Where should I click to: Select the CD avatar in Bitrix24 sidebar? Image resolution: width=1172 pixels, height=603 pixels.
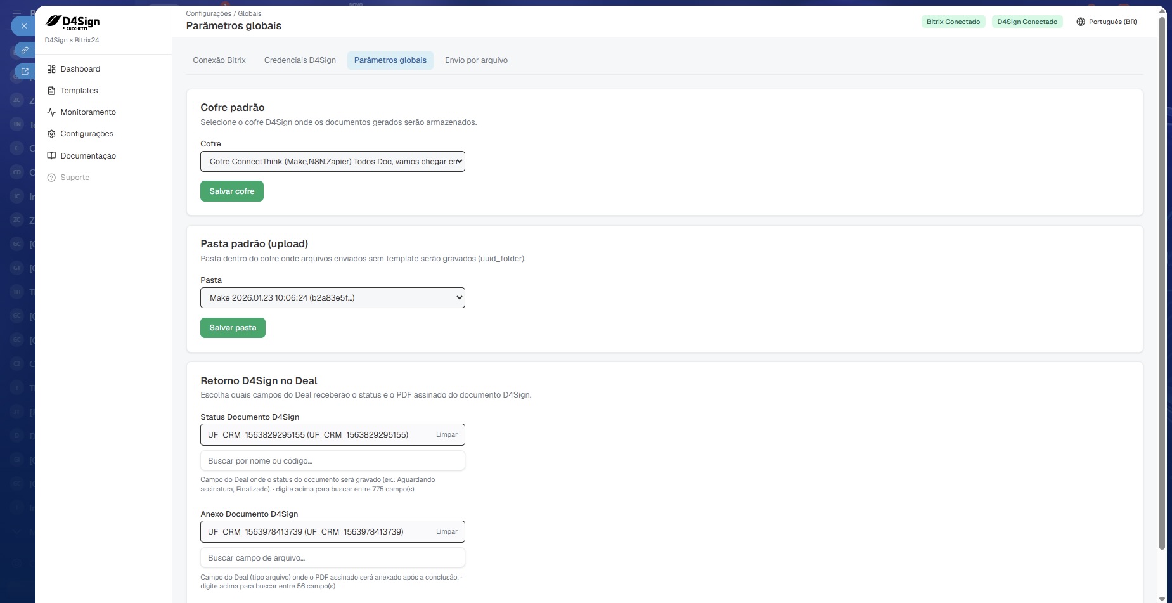click(x=17, y=172)
